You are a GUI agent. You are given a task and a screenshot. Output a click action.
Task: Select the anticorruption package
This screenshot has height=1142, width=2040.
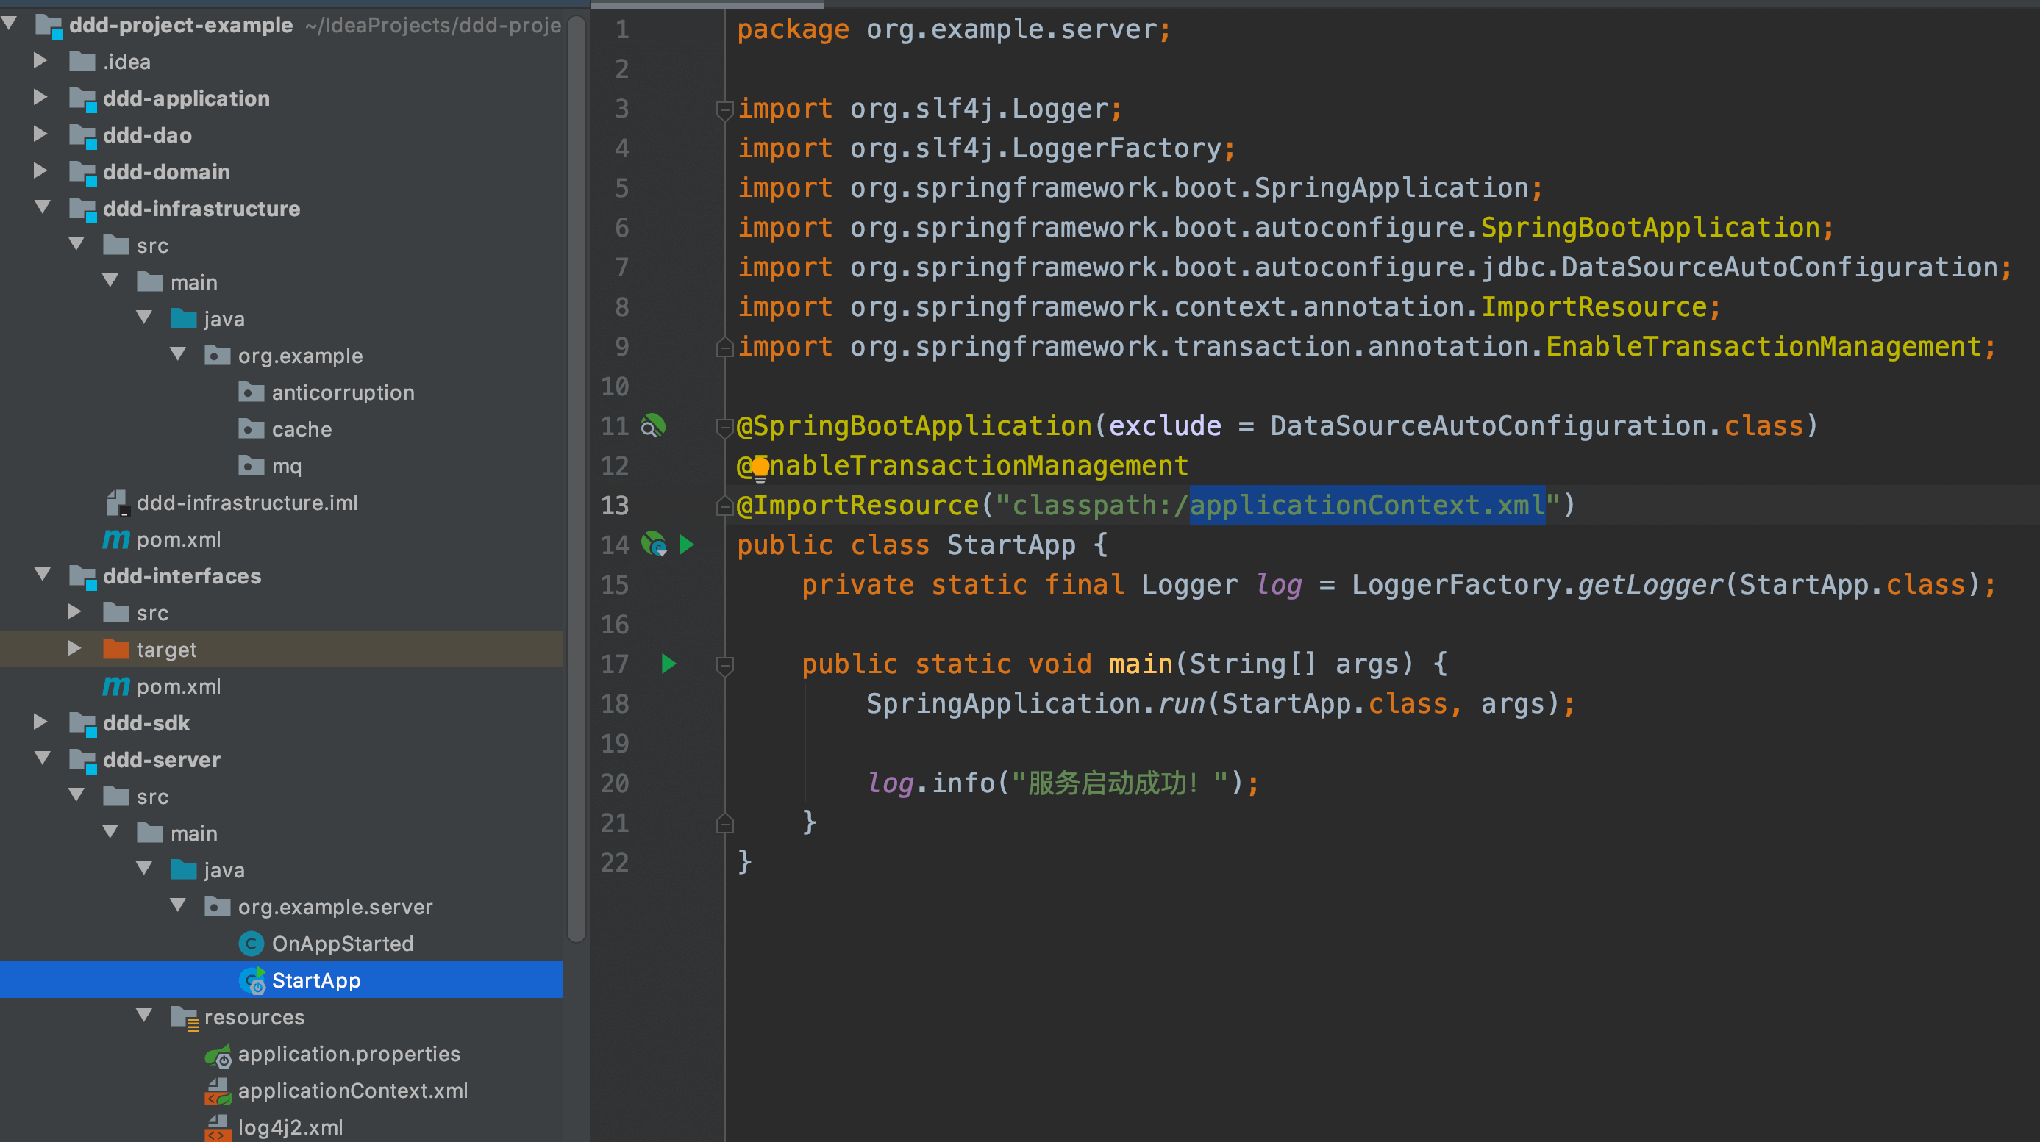coord(282,392)
